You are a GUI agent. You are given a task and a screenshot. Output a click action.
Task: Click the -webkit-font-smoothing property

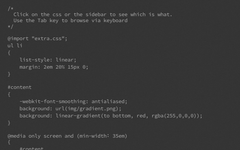tap(52, 102)
